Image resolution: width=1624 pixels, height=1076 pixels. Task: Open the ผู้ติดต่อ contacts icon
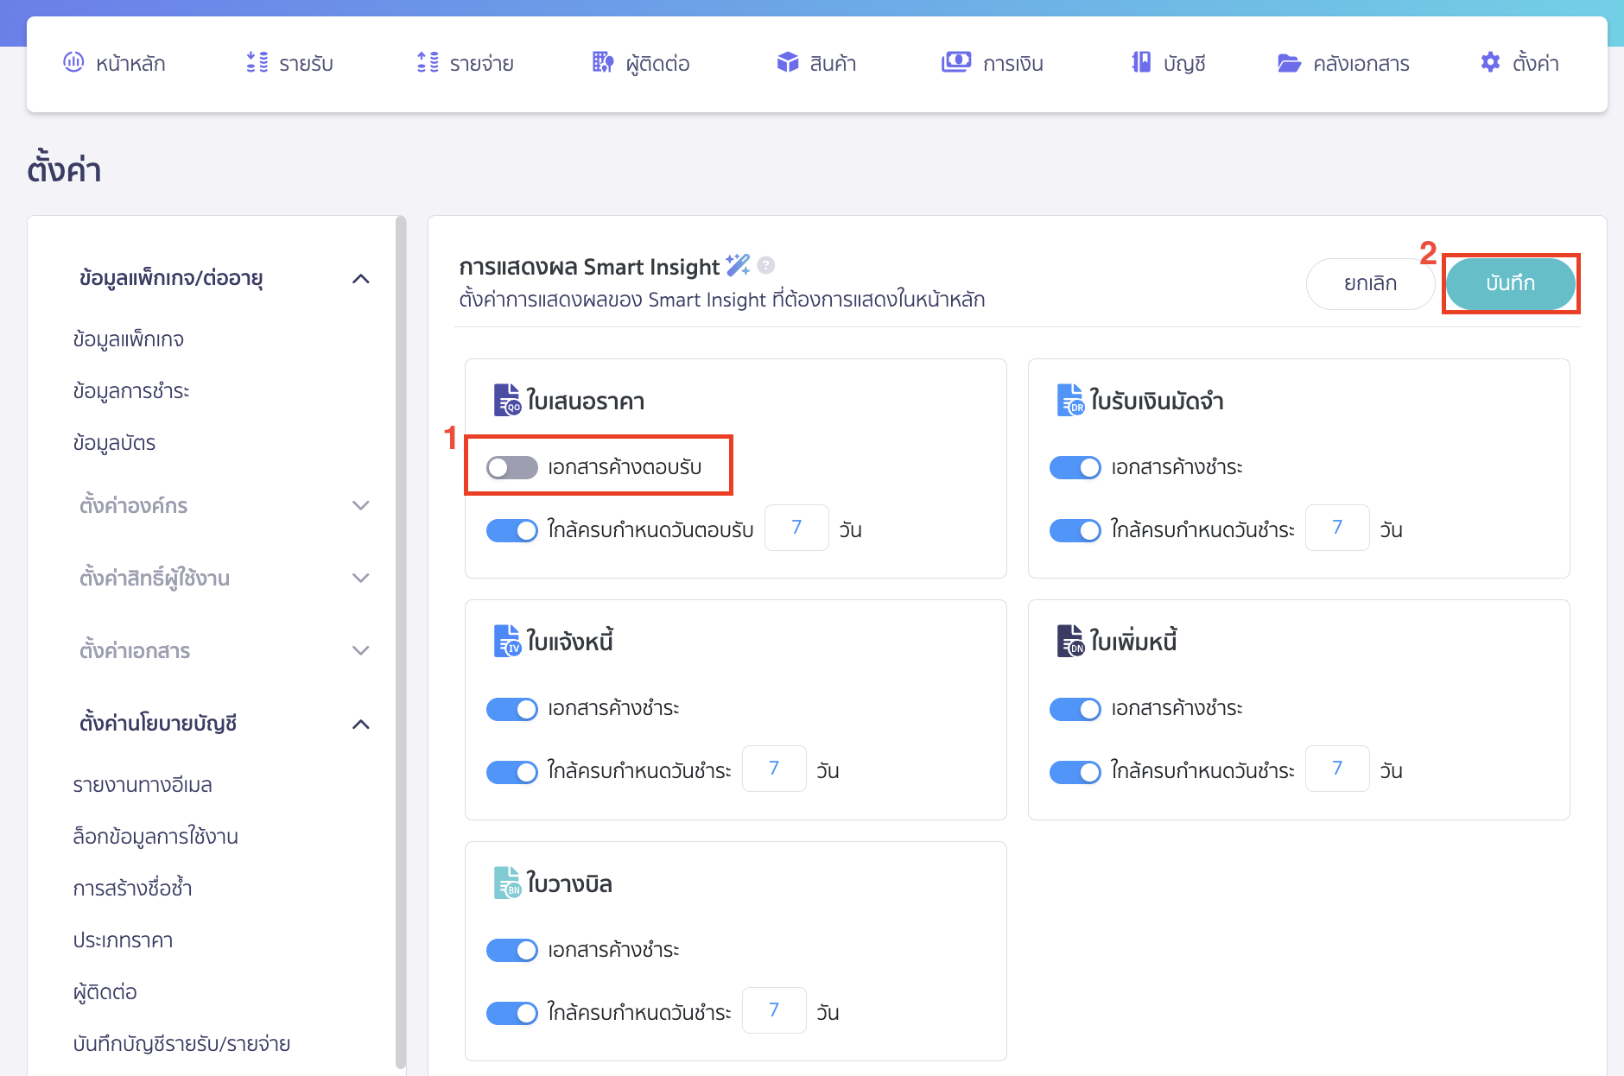click(600, 62)
